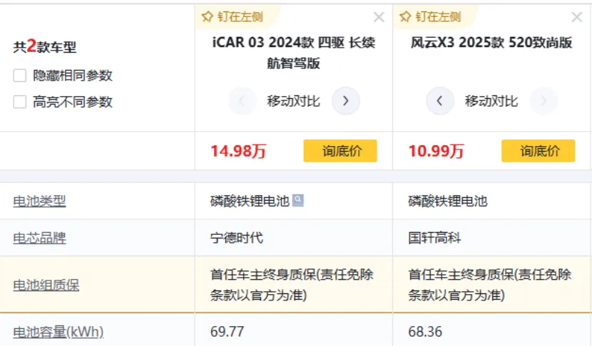The height and width of the screenshot is (346, 592).
Task: Remove iCAR 03 from comparison
Action: (x=379, y=17)
